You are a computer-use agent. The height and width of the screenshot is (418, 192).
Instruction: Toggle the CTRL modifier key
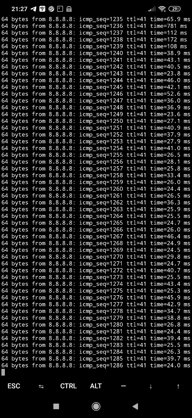pyautogui.click(x=68, y=386)
